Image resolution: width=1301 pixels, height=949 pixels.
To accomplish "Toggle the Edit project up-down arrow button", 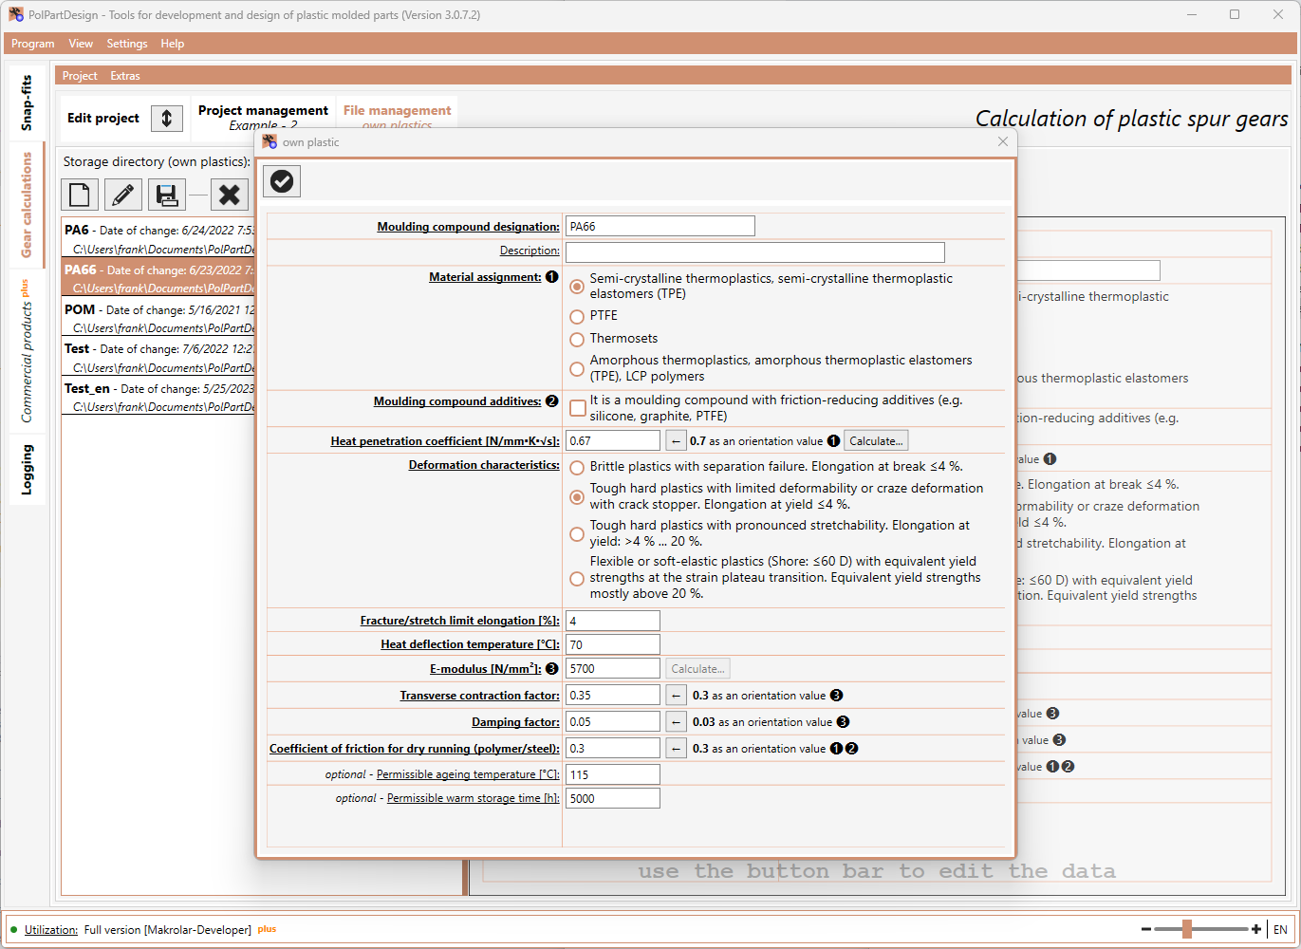I will pyautogui.click(x=167, y=118).
